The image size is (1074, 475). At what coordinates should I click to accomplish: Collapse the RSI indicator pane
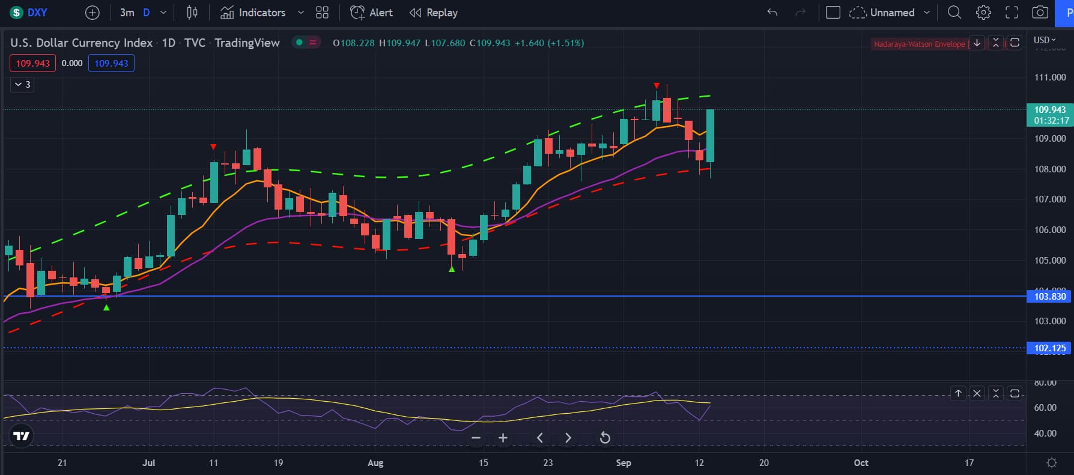coord(996,393)
